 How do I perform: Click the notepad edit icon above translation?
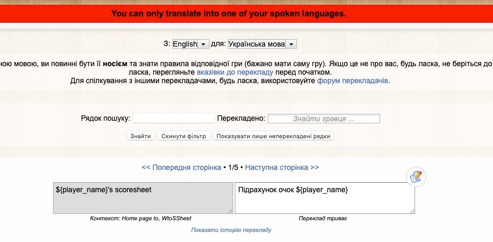pos(416,176)
